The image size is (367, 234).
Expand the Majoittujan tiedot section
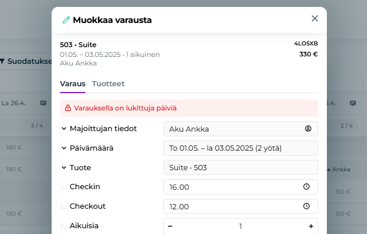64,129
